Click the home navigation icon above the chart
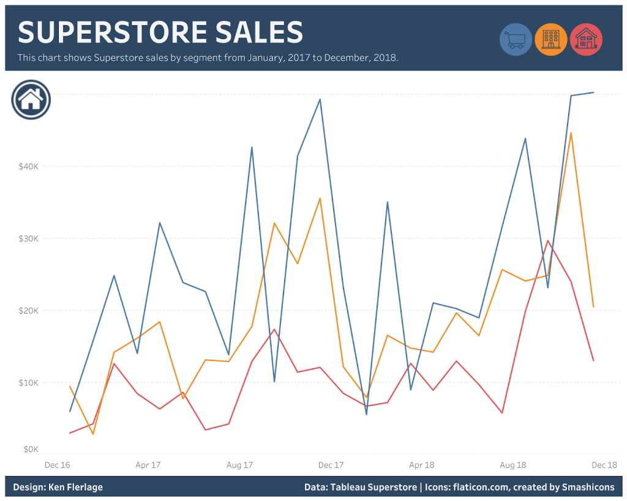Image resolution: width=627 pixels, height=501 pixels. tap(30, 99)
